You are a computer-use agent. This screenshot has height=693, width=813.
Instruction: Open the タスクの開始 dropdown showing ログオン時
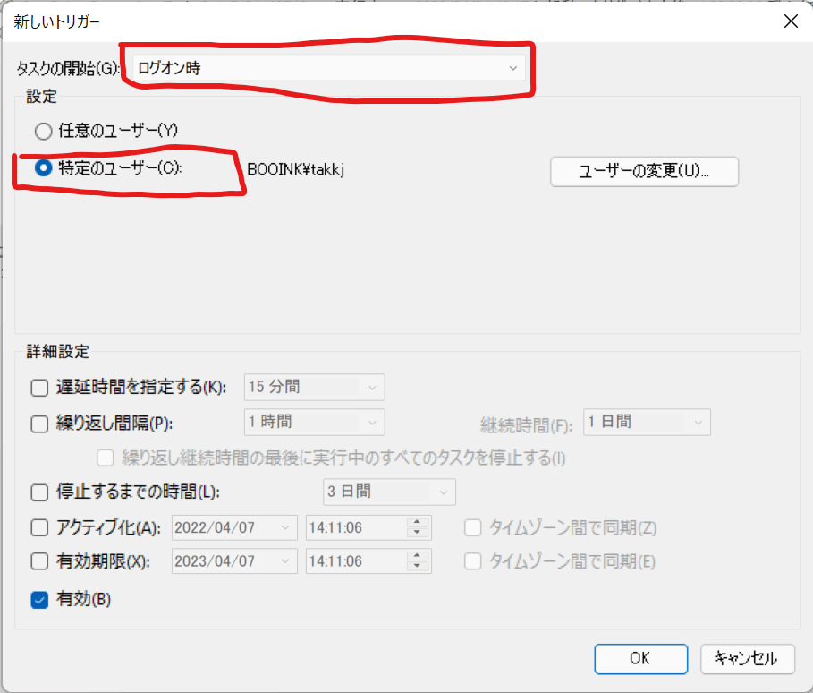click(329, 68)
